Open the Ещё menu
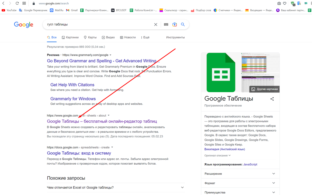This screenshot has width=312, height=195. [145, 37]
